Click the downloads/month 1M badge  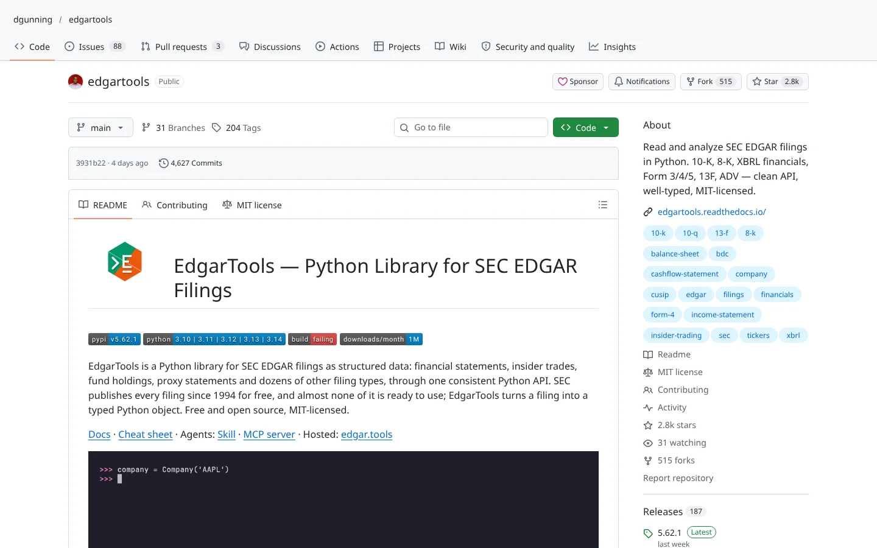(381, 339)
